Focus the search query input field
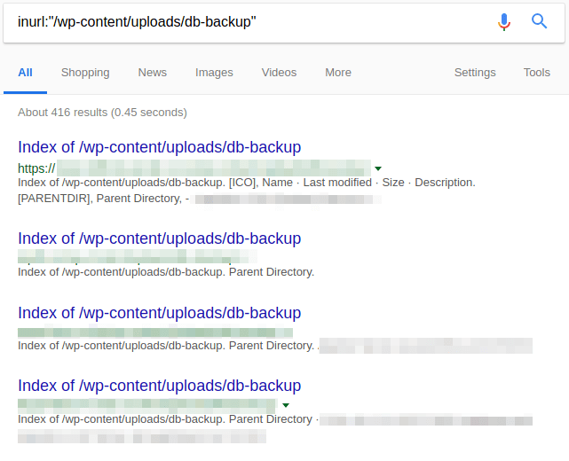The height and width of the screenshot is (461, 569). coord(249,21)
